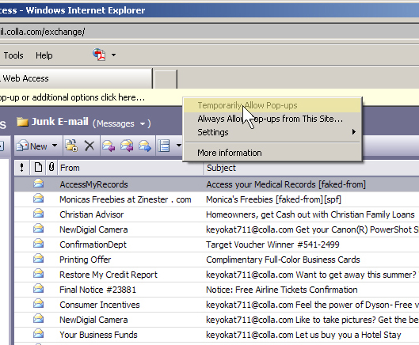Image resolution: width=419 pixels, height=345 pixels.
Task: Click the Reply to All icon
Action: coord(127,146)
